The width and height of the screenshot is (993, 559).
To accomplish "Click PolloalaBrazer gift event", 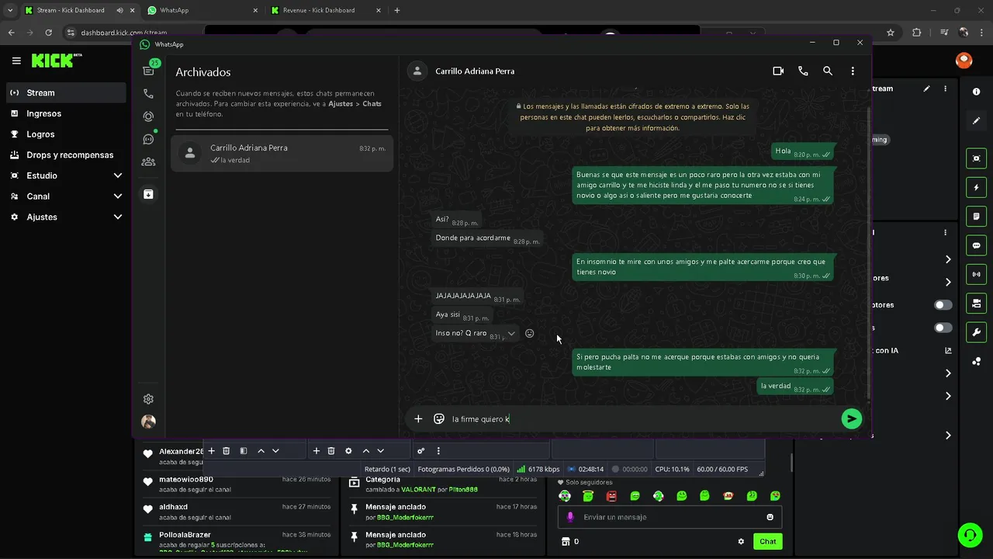I will [237, 540].
